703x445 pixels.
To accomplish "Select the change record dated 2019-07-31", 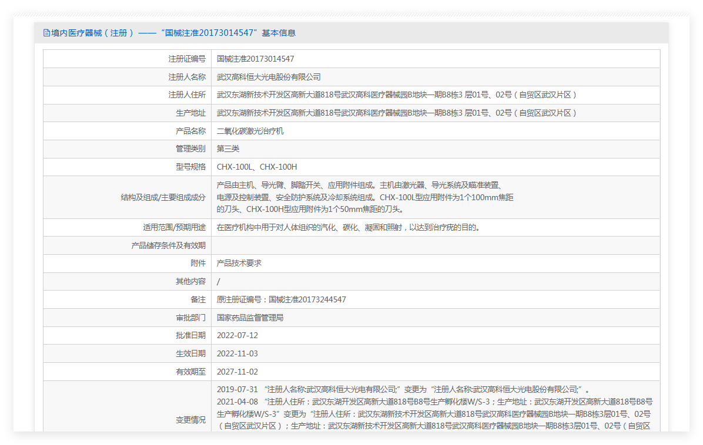I will click(403, 389).
